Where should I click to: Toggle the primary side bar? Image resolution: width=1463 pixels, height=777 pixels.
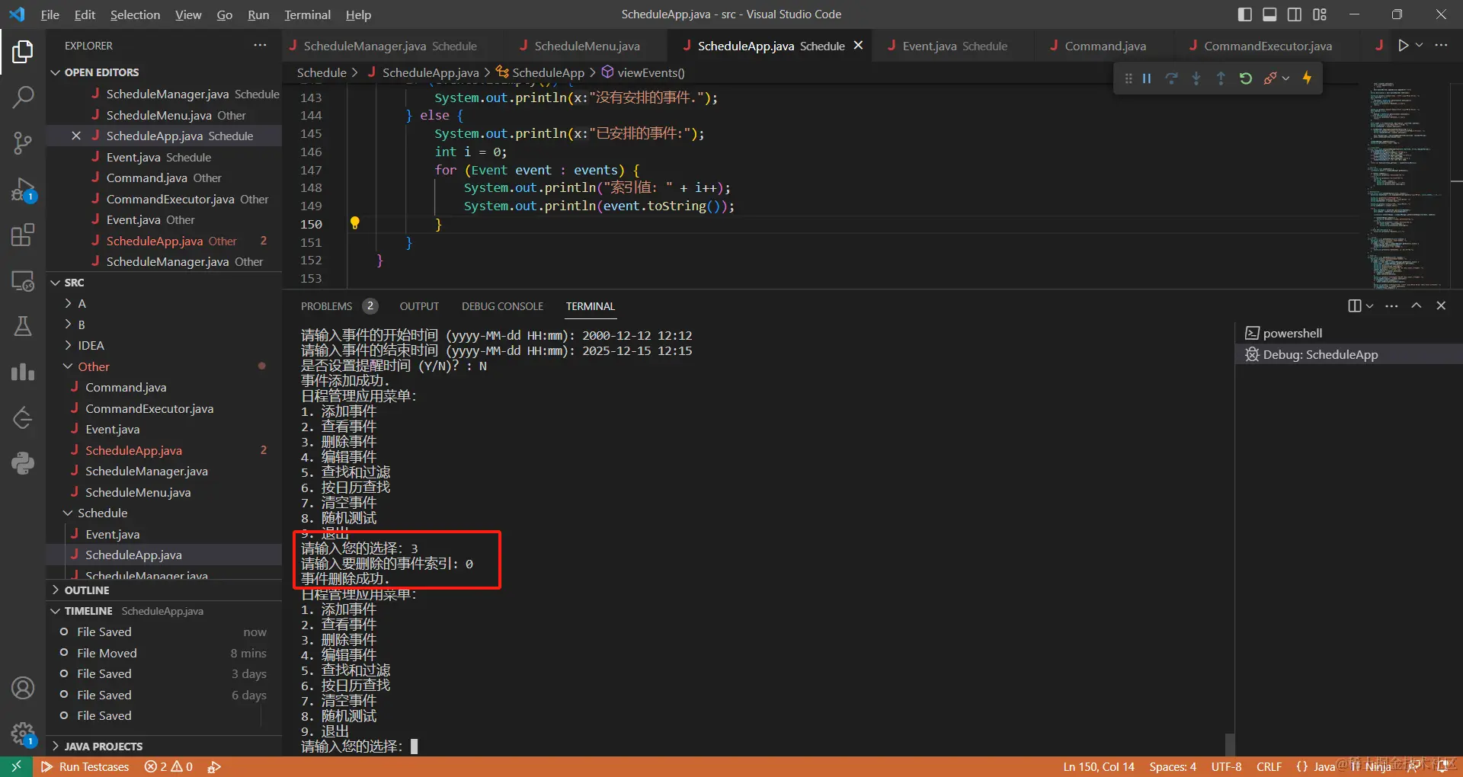1245,14
